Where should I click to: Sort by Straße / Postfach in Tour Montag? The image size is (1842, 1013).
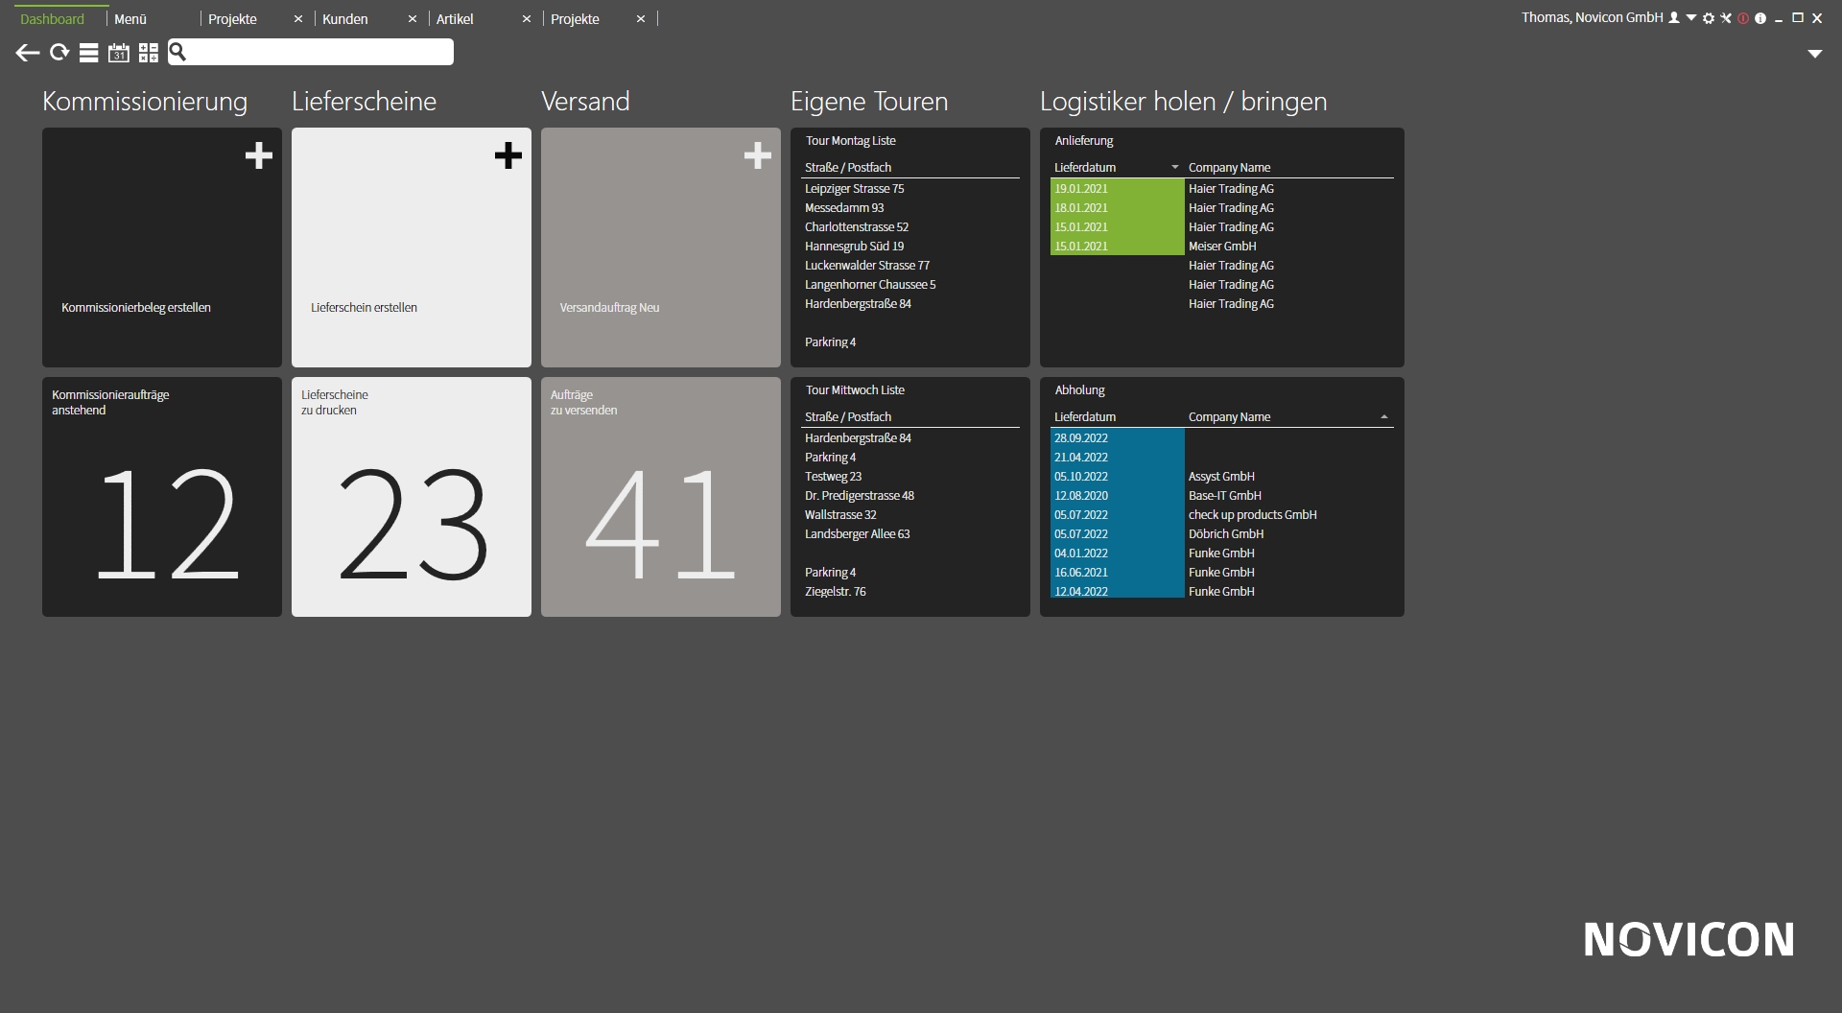point(848,167)
